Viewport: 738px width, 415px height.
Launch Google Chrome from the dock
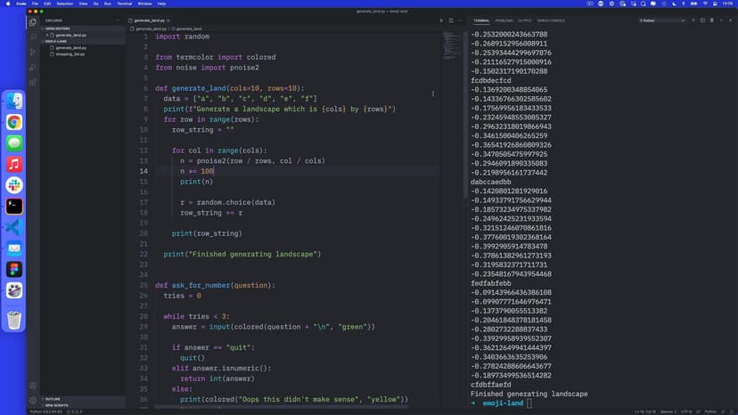[x=14, y=122]
